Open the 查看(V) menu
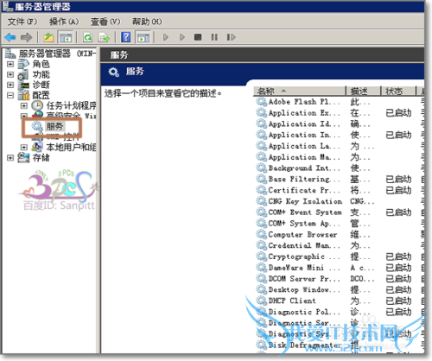 coord(105,22)
